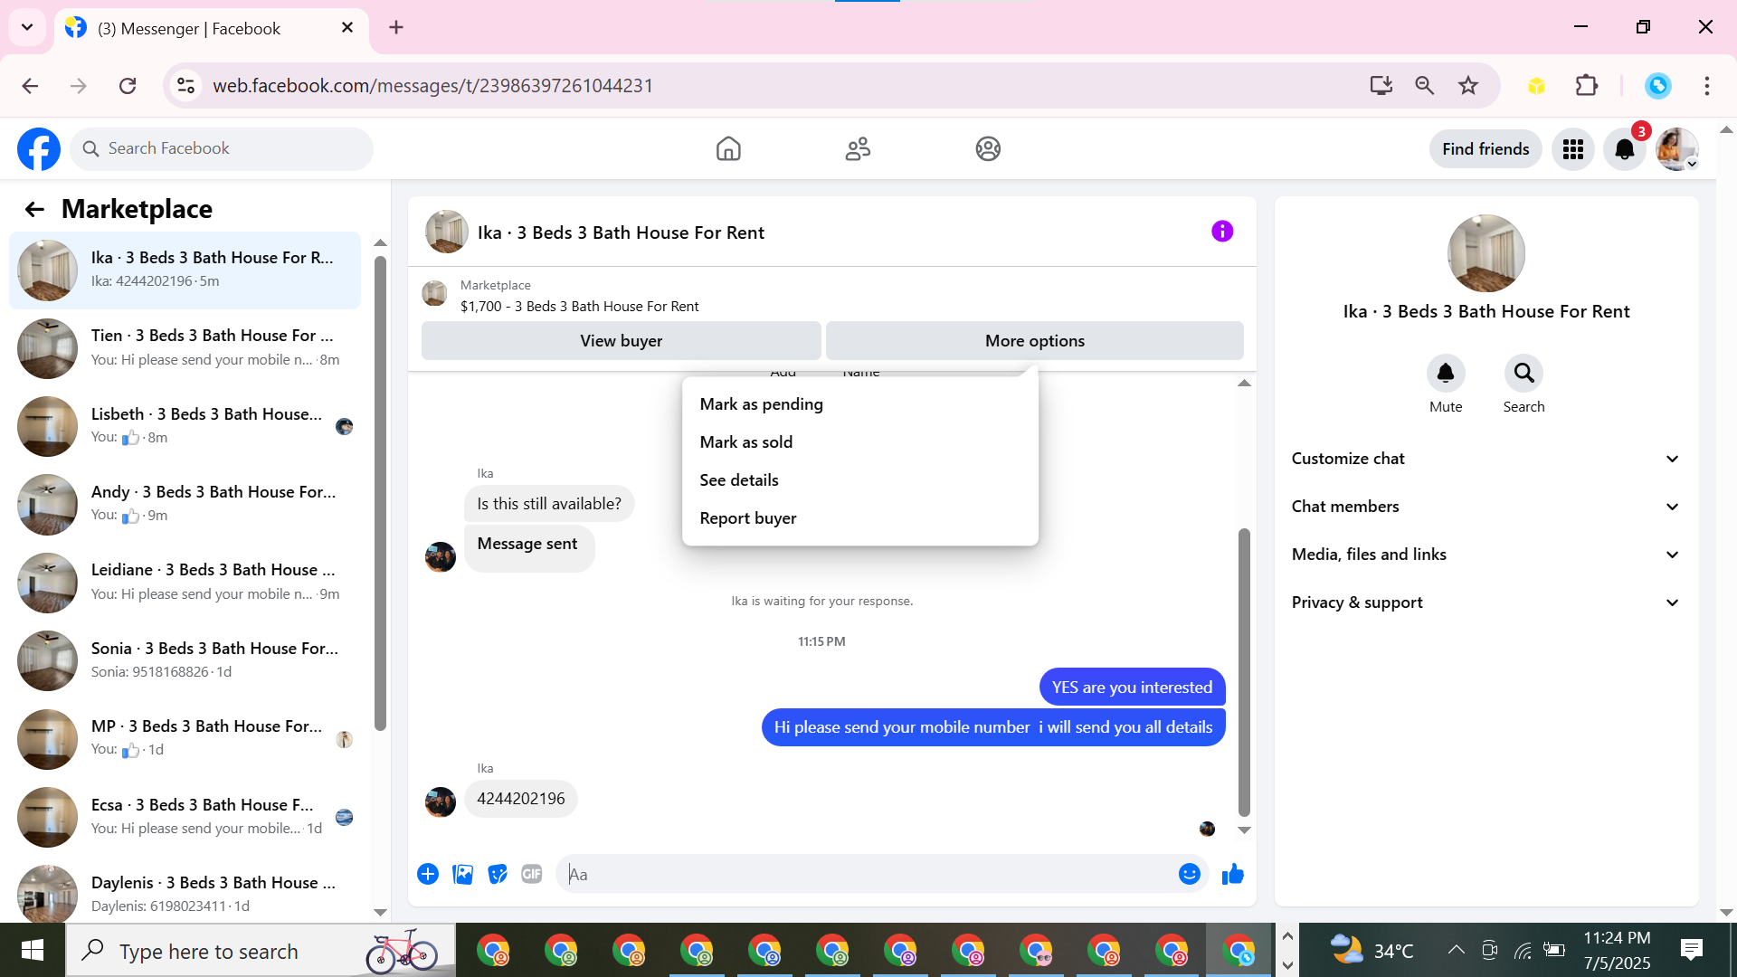Select Mark as sold menu option
The width and height of the screenshot is (1737, 977).
(x=746, y=442)
